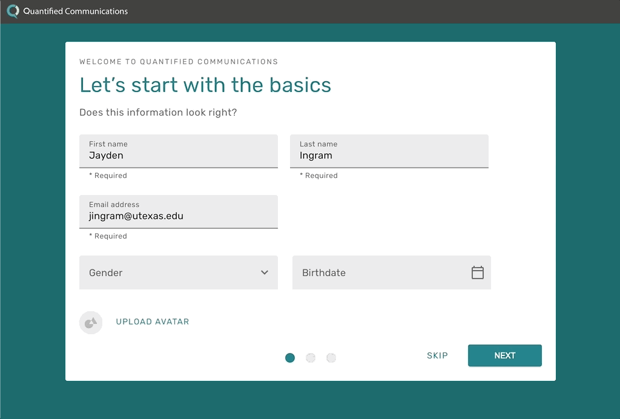The width and height of the screenshot is (620, 419).
Task: Click the 'WELCOME TO QUANTIFIED COMMUNICATIONS' caption
Action: (x=179, y=62)
